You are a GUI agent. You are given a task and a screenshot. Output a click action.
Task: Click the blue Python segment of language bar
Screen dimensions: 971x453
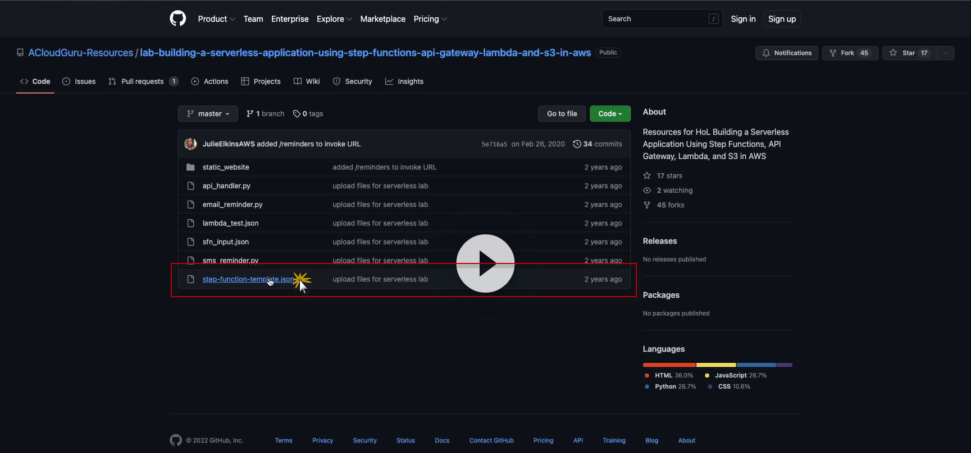(756, 365)
